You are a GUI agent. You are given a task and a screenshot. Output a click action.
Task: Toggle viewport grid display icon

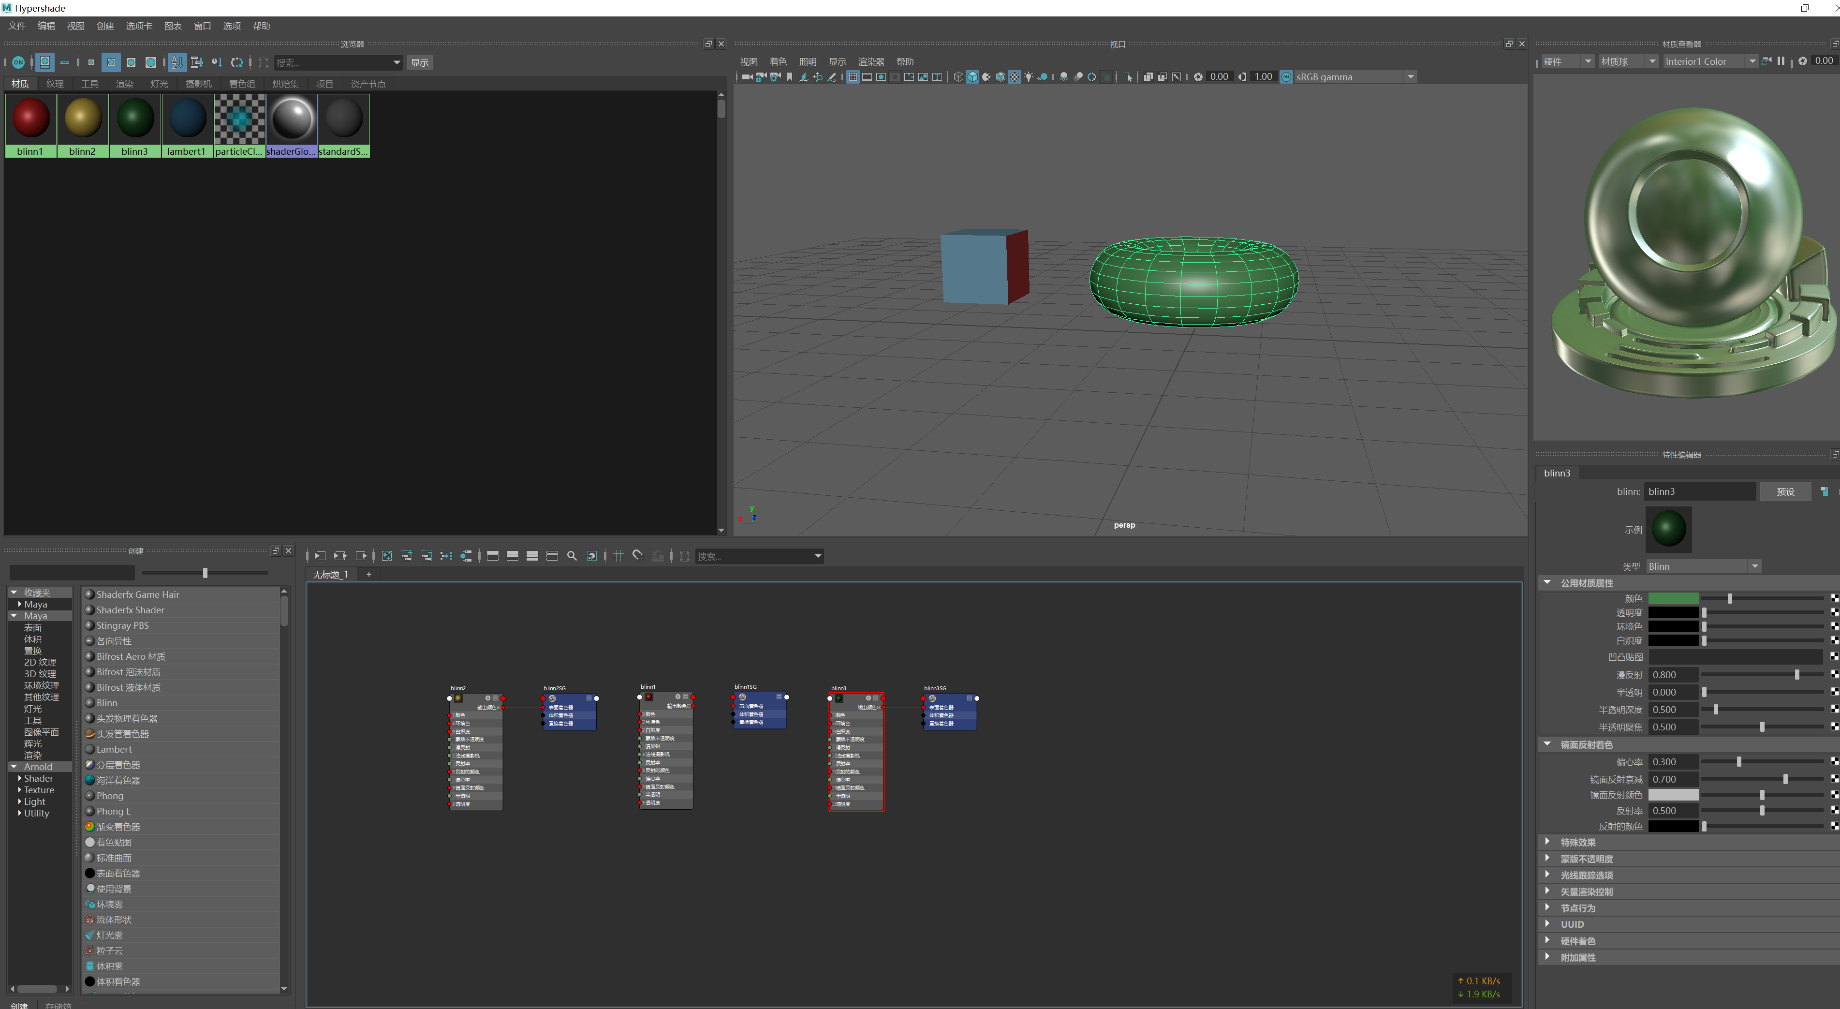click(853, 76)
